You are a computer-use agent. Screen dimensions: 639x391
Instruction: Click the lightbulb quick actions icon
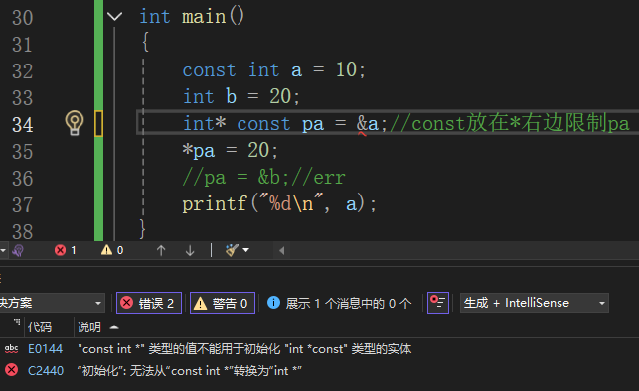75,123
